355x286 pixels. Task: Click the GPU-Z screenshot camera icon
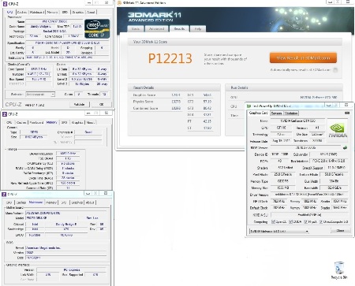point(347,113)
